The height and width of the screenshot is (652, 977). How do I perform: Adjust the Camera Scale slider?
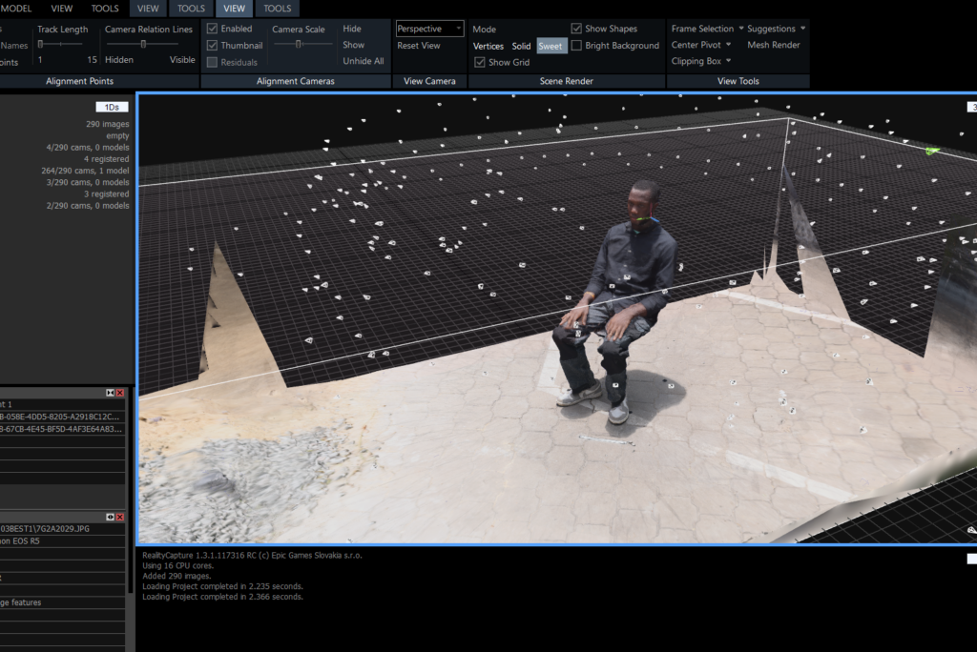(299, 44)
